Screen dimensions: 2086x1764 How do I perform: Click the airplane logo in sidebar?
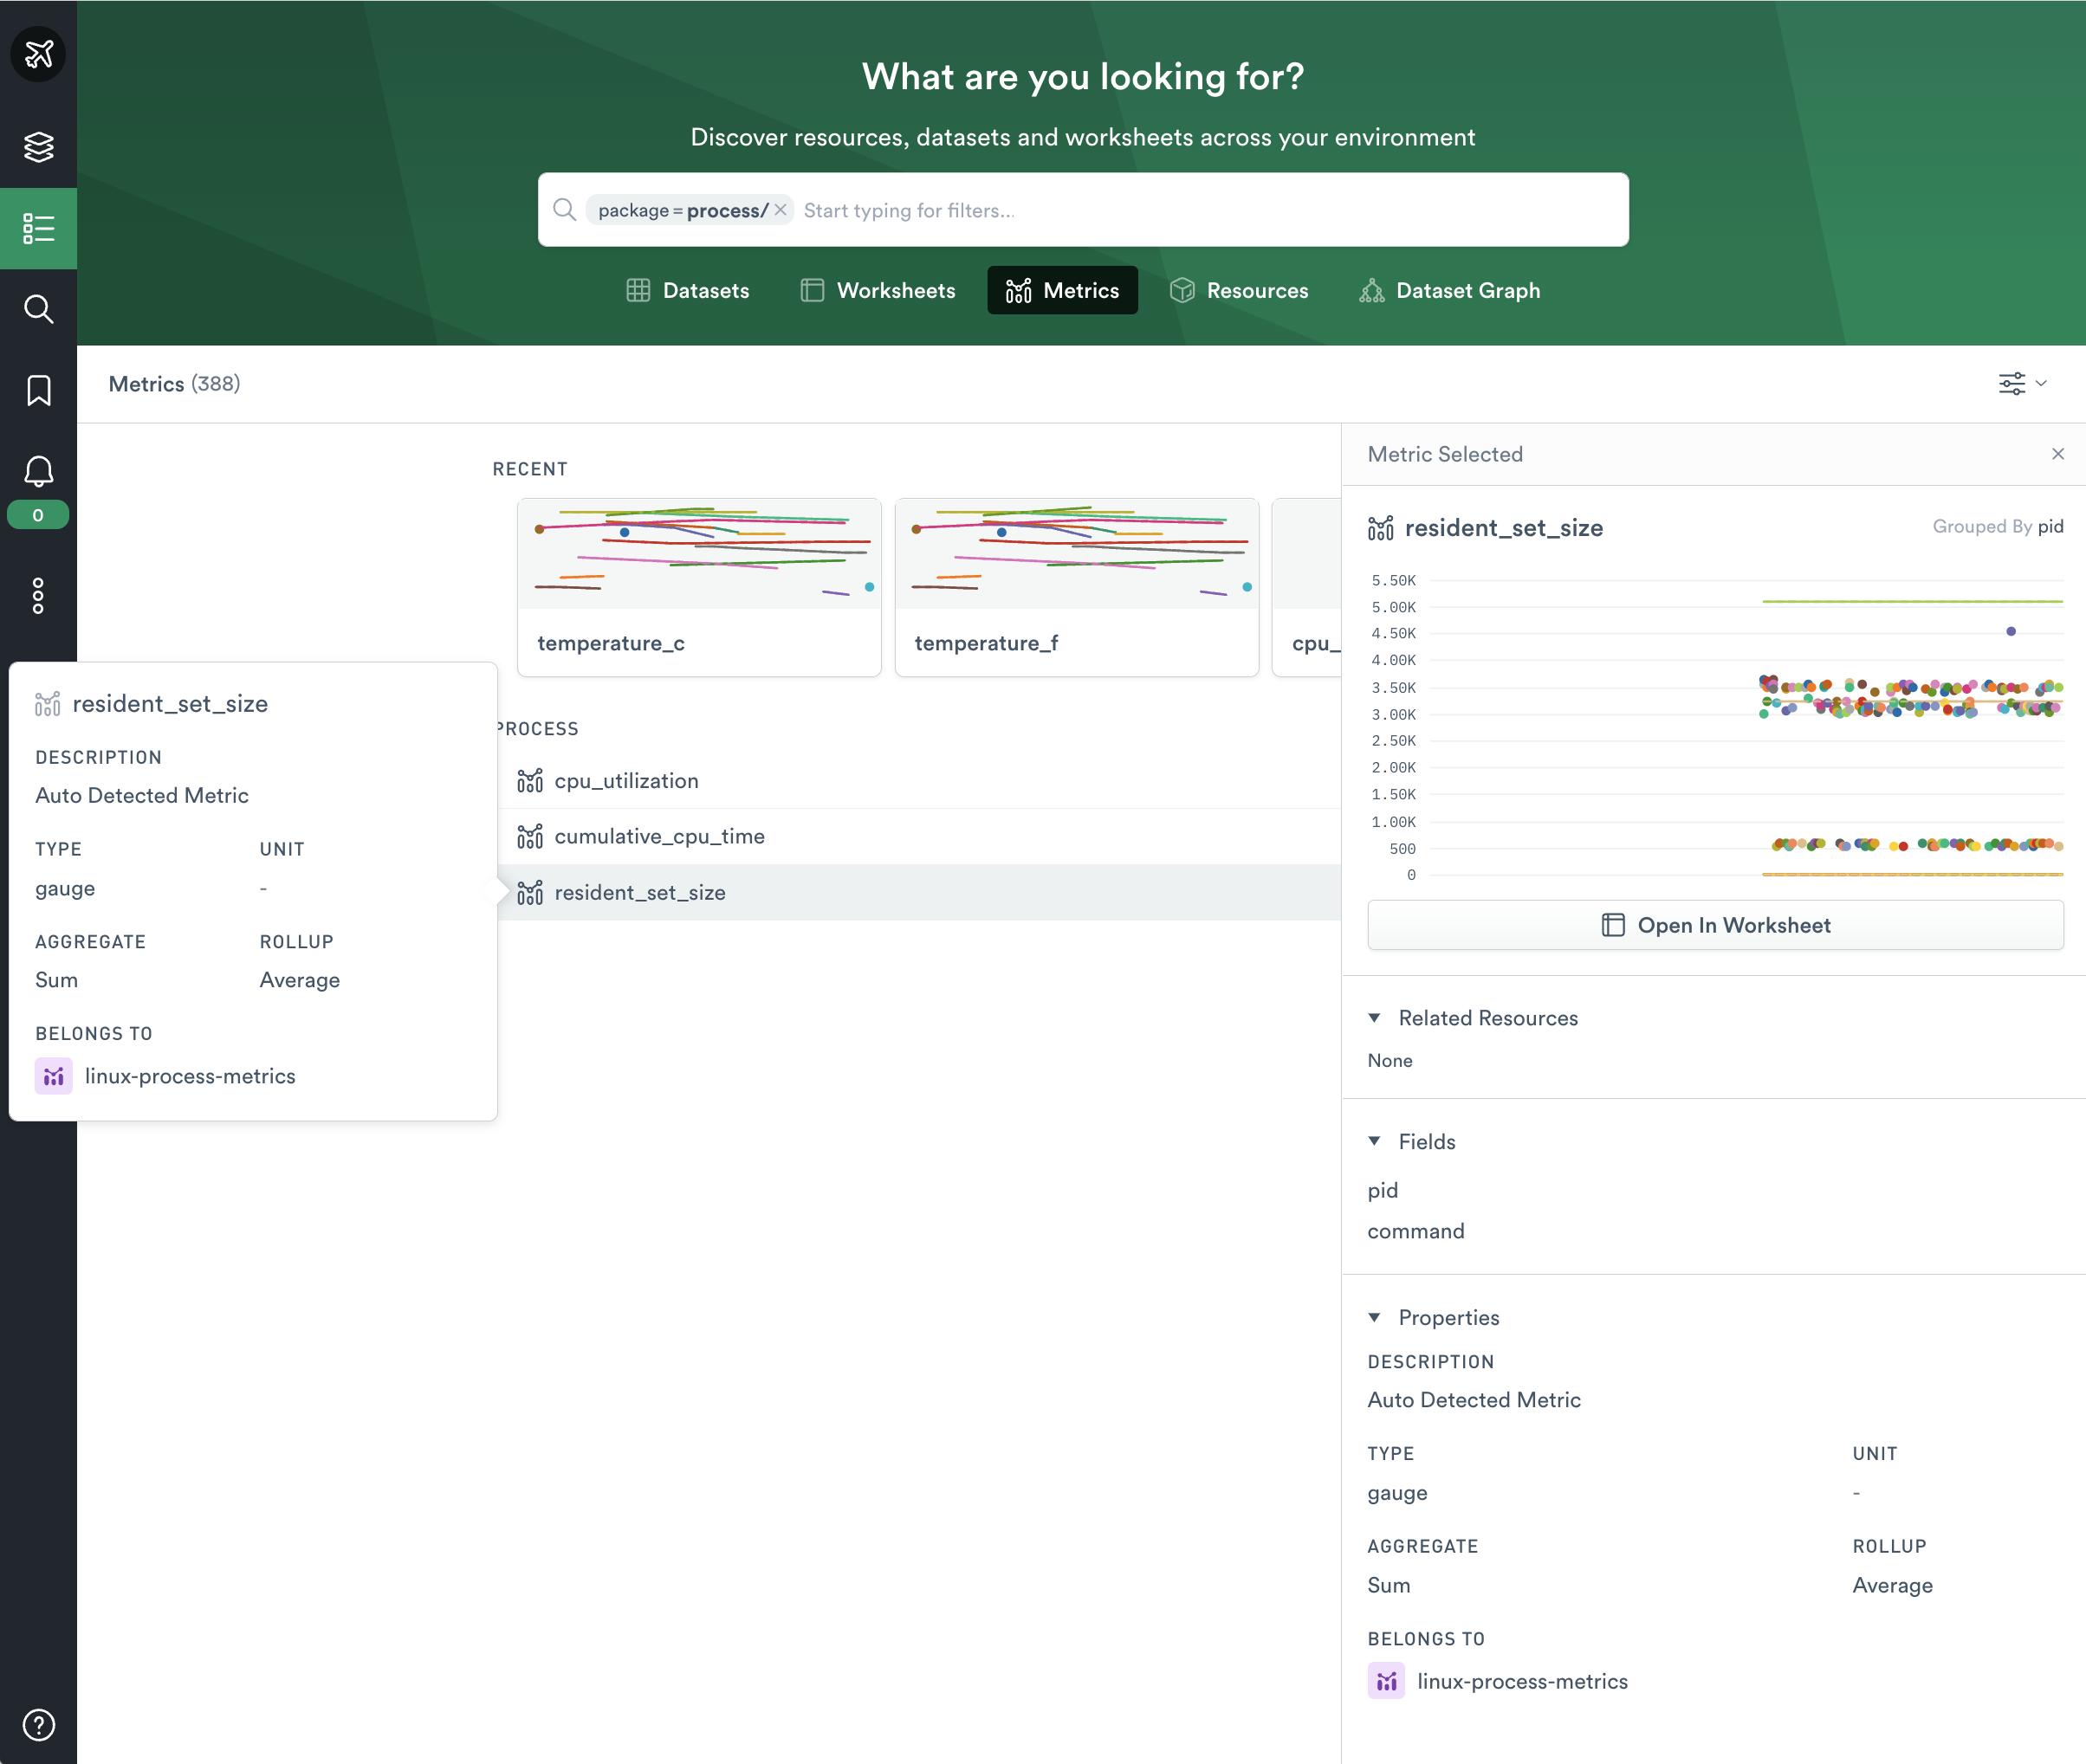pos(38,53)
